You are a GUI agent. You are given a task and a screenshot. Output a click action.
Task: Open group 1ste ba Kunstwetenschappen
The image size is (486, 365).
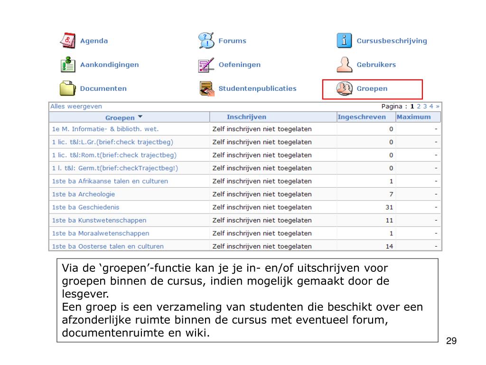click(99, 221)
